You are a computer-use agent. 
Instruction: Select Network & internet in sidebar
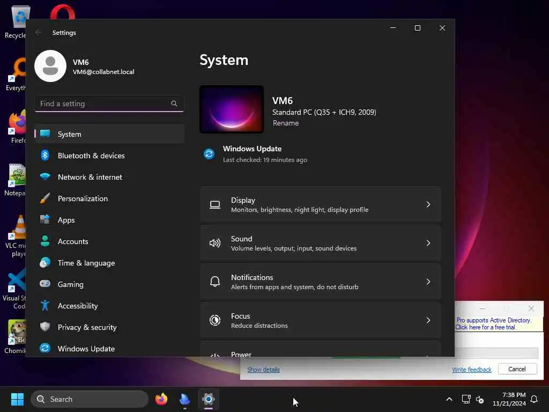click(109, 177)
